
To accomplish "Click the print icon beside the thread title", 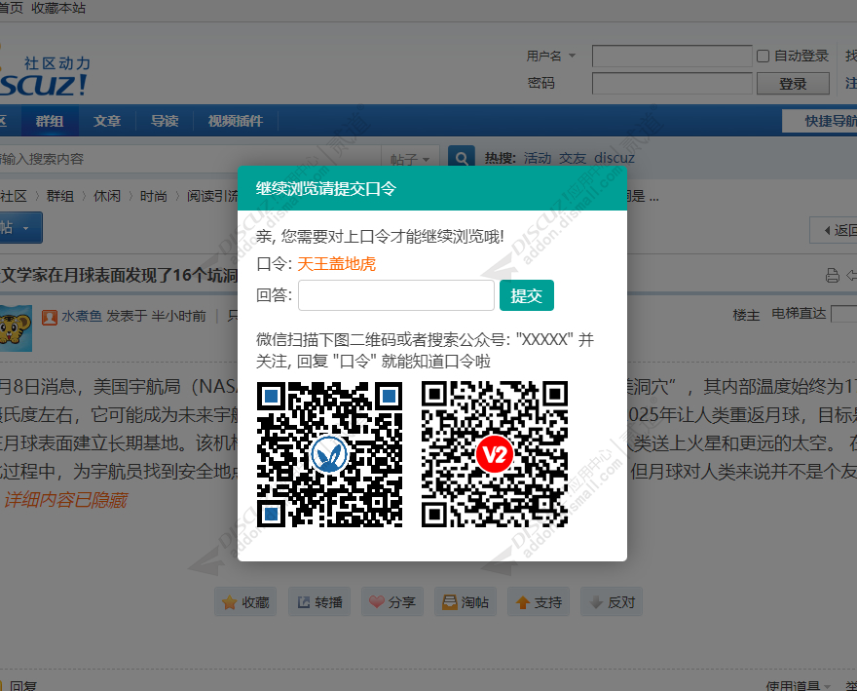I will coord(832,275).
